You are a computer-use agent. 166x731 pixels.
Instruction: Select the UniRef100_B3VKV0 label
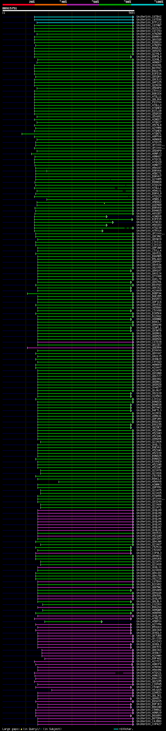(149, 351)
